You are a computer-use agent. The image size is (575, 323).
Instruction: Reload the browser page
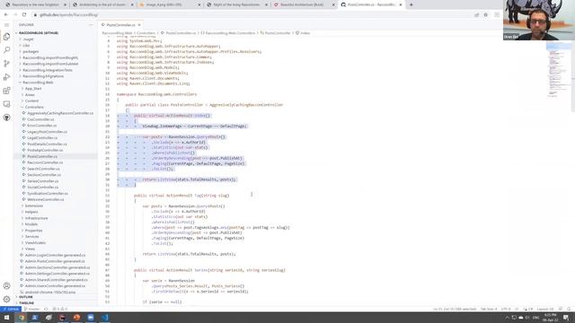pyautogui.click(x=24, y=14)
